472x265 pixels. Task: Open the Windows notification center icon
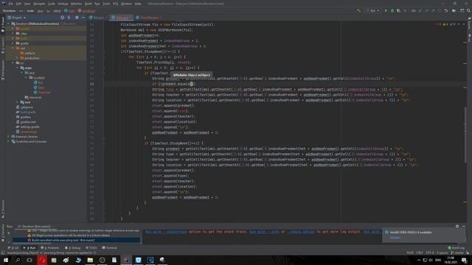coord(464,260)
